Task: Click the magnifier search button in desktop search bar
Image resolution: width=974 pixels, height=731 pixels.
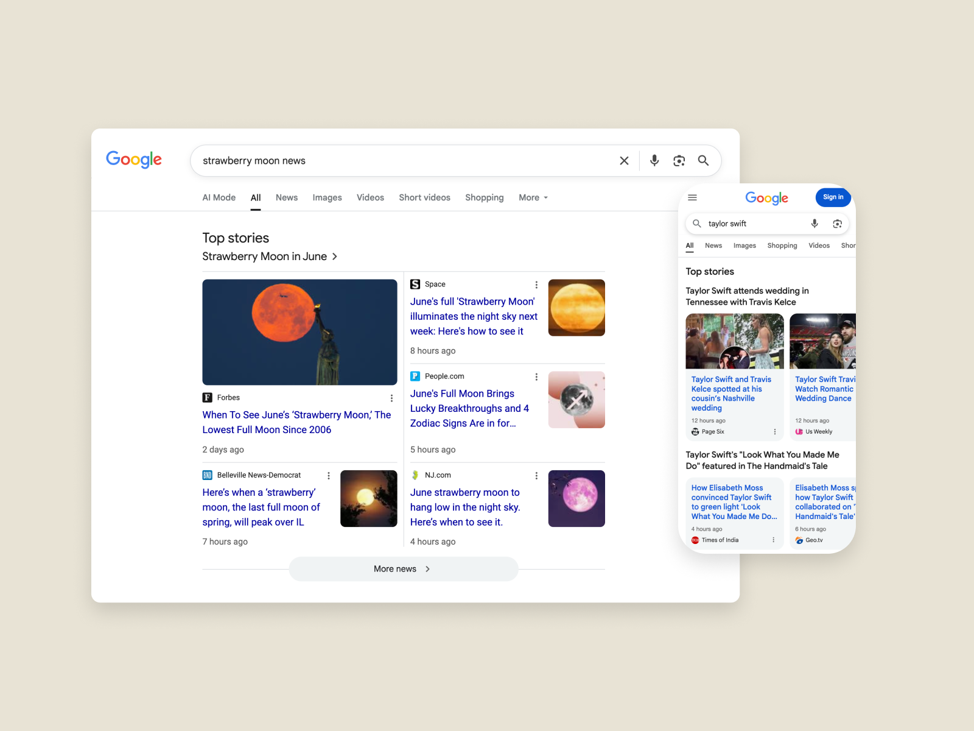Action: tap(703, 161)
